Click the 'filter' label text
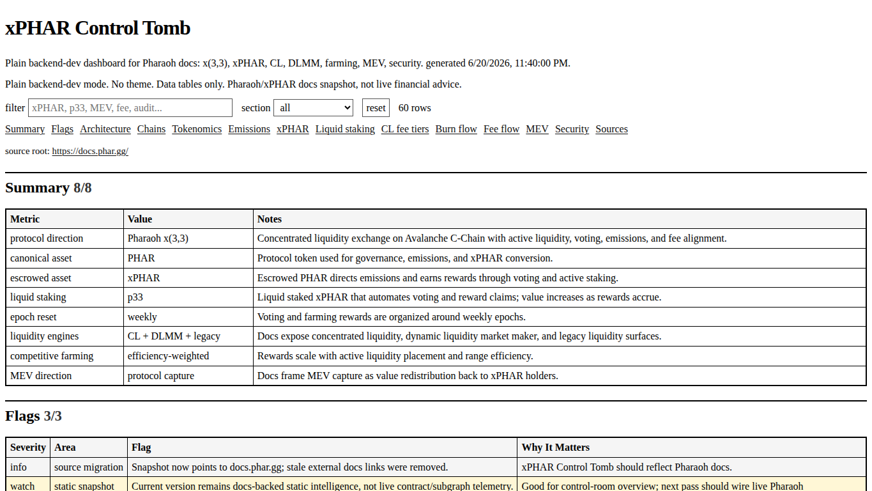 pyautogui.click(x=15, y=108)
